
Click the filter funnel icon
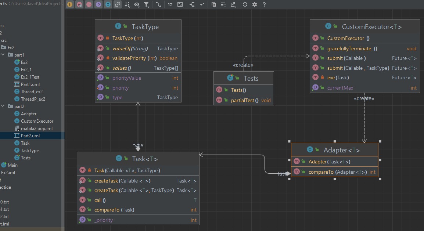click(x=147, y=5)
